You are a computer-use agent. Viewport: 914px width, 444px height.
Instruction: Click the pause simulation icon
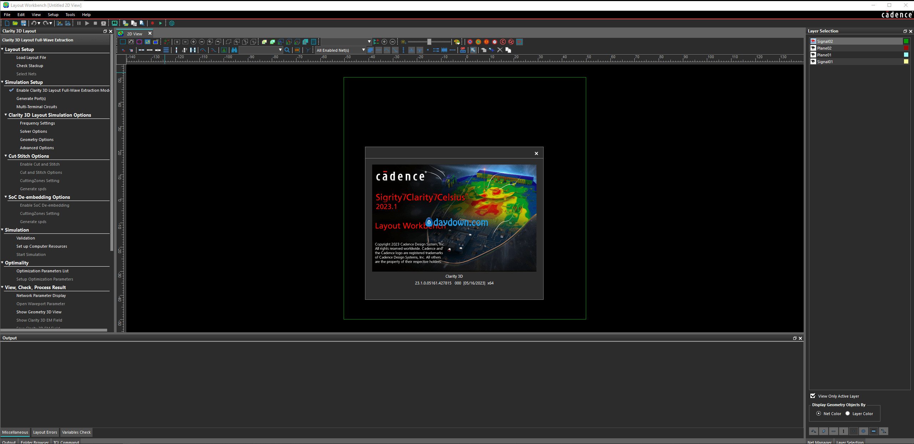coord(79,23)
